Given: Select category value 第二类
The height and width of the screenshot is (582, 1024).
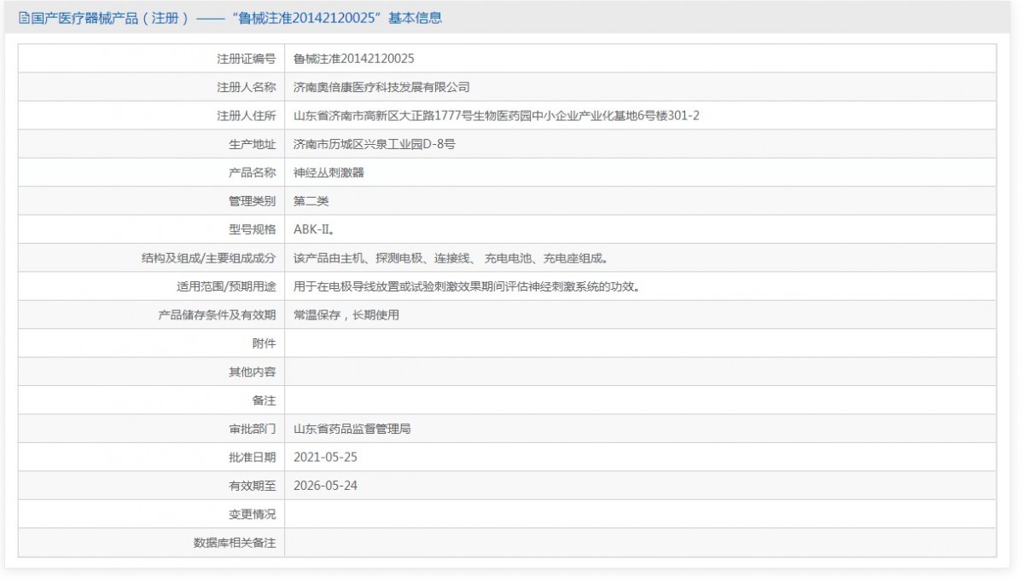Looking at the screenshot, I should pos(311,201).
